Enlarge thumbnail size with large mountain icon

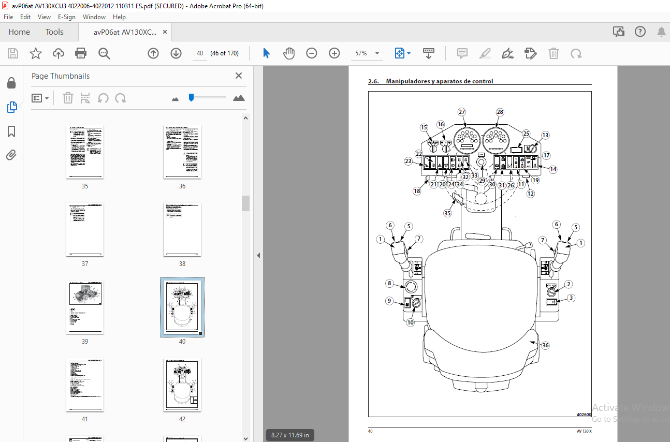point(239,98)
